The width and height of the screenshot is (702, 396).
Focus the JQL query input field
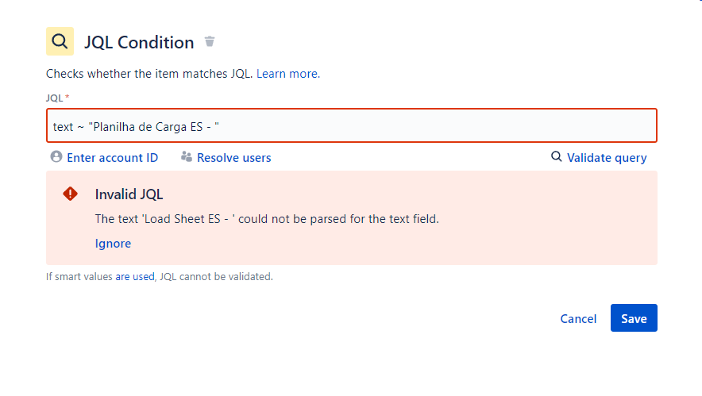[x=352, y=125]
